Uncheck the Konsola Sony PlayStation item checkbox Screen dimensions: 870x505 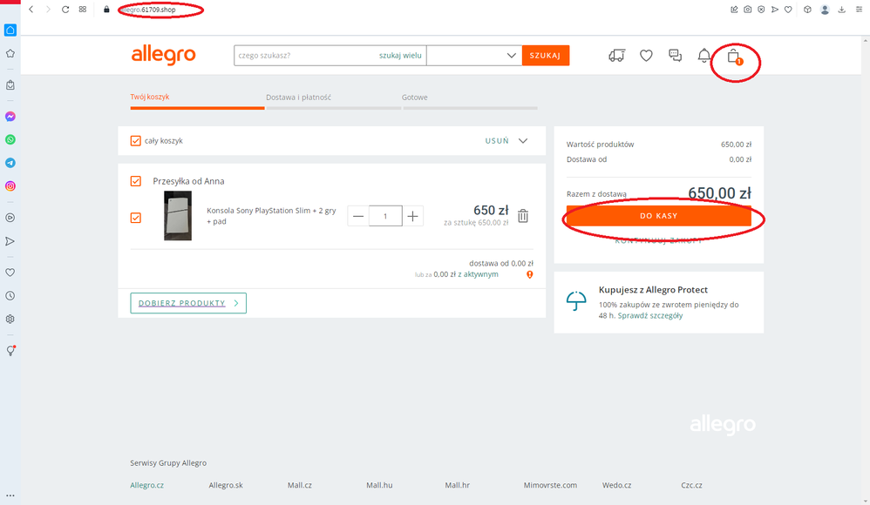point(135,218)
